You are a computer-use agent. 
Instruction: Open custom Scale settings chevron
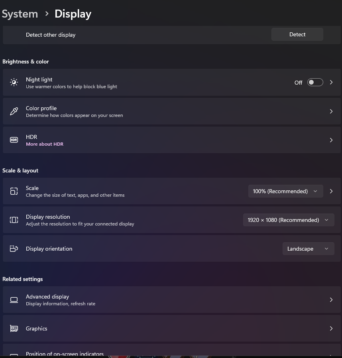coord(331,191)
